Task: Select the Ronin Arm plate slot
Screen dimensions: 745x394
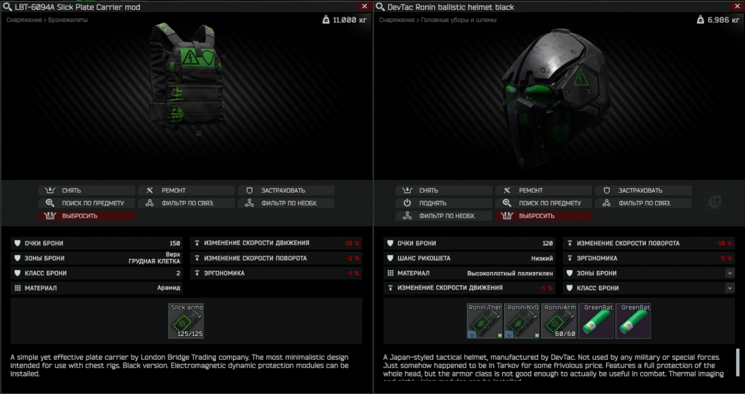Action: 559,321
